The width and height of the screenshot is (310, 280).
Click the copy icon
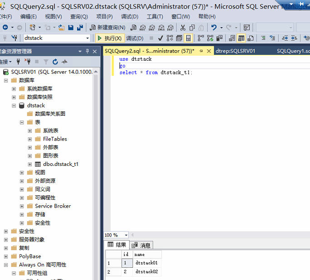[192, 28]
